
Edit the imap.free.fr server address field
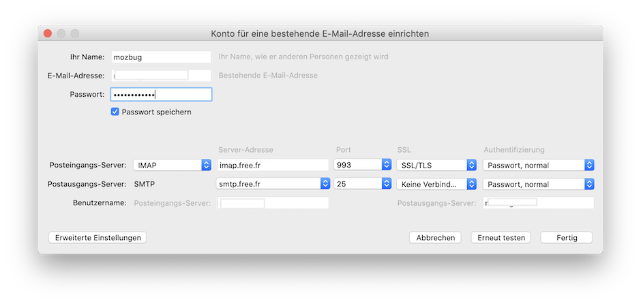[x=273, y=165]
